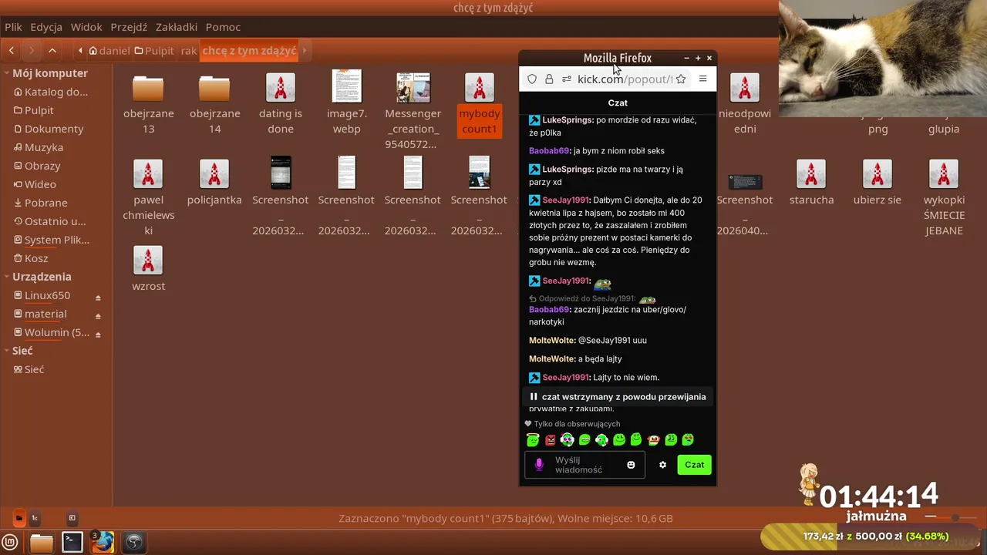Go to Pulpit in the breadcrumb
Screen dimensions: 987x555
point(154,51)
